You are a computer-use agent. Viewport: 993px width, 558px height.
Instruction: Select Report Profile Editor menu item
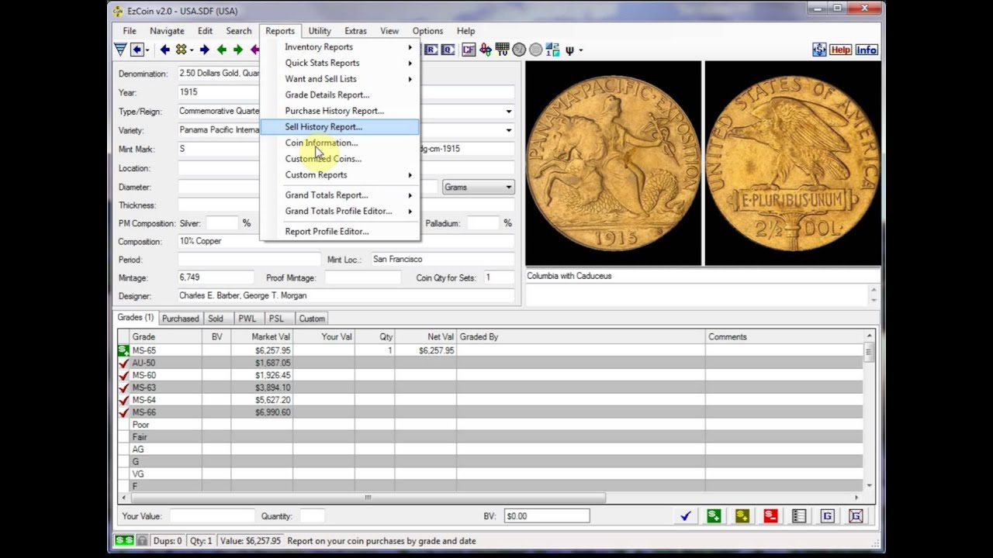(340, 231)
